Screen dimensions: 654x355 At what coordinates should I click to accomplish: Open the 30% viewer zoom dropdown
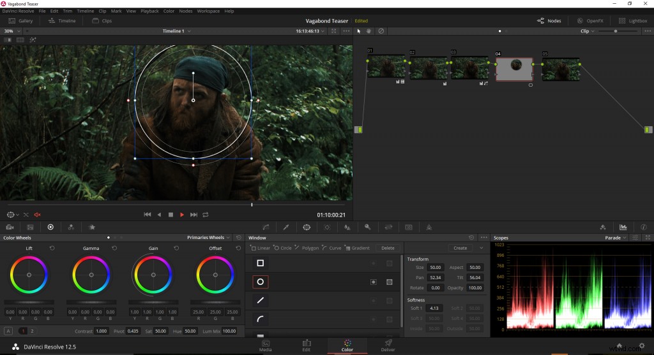click(10, 31)
